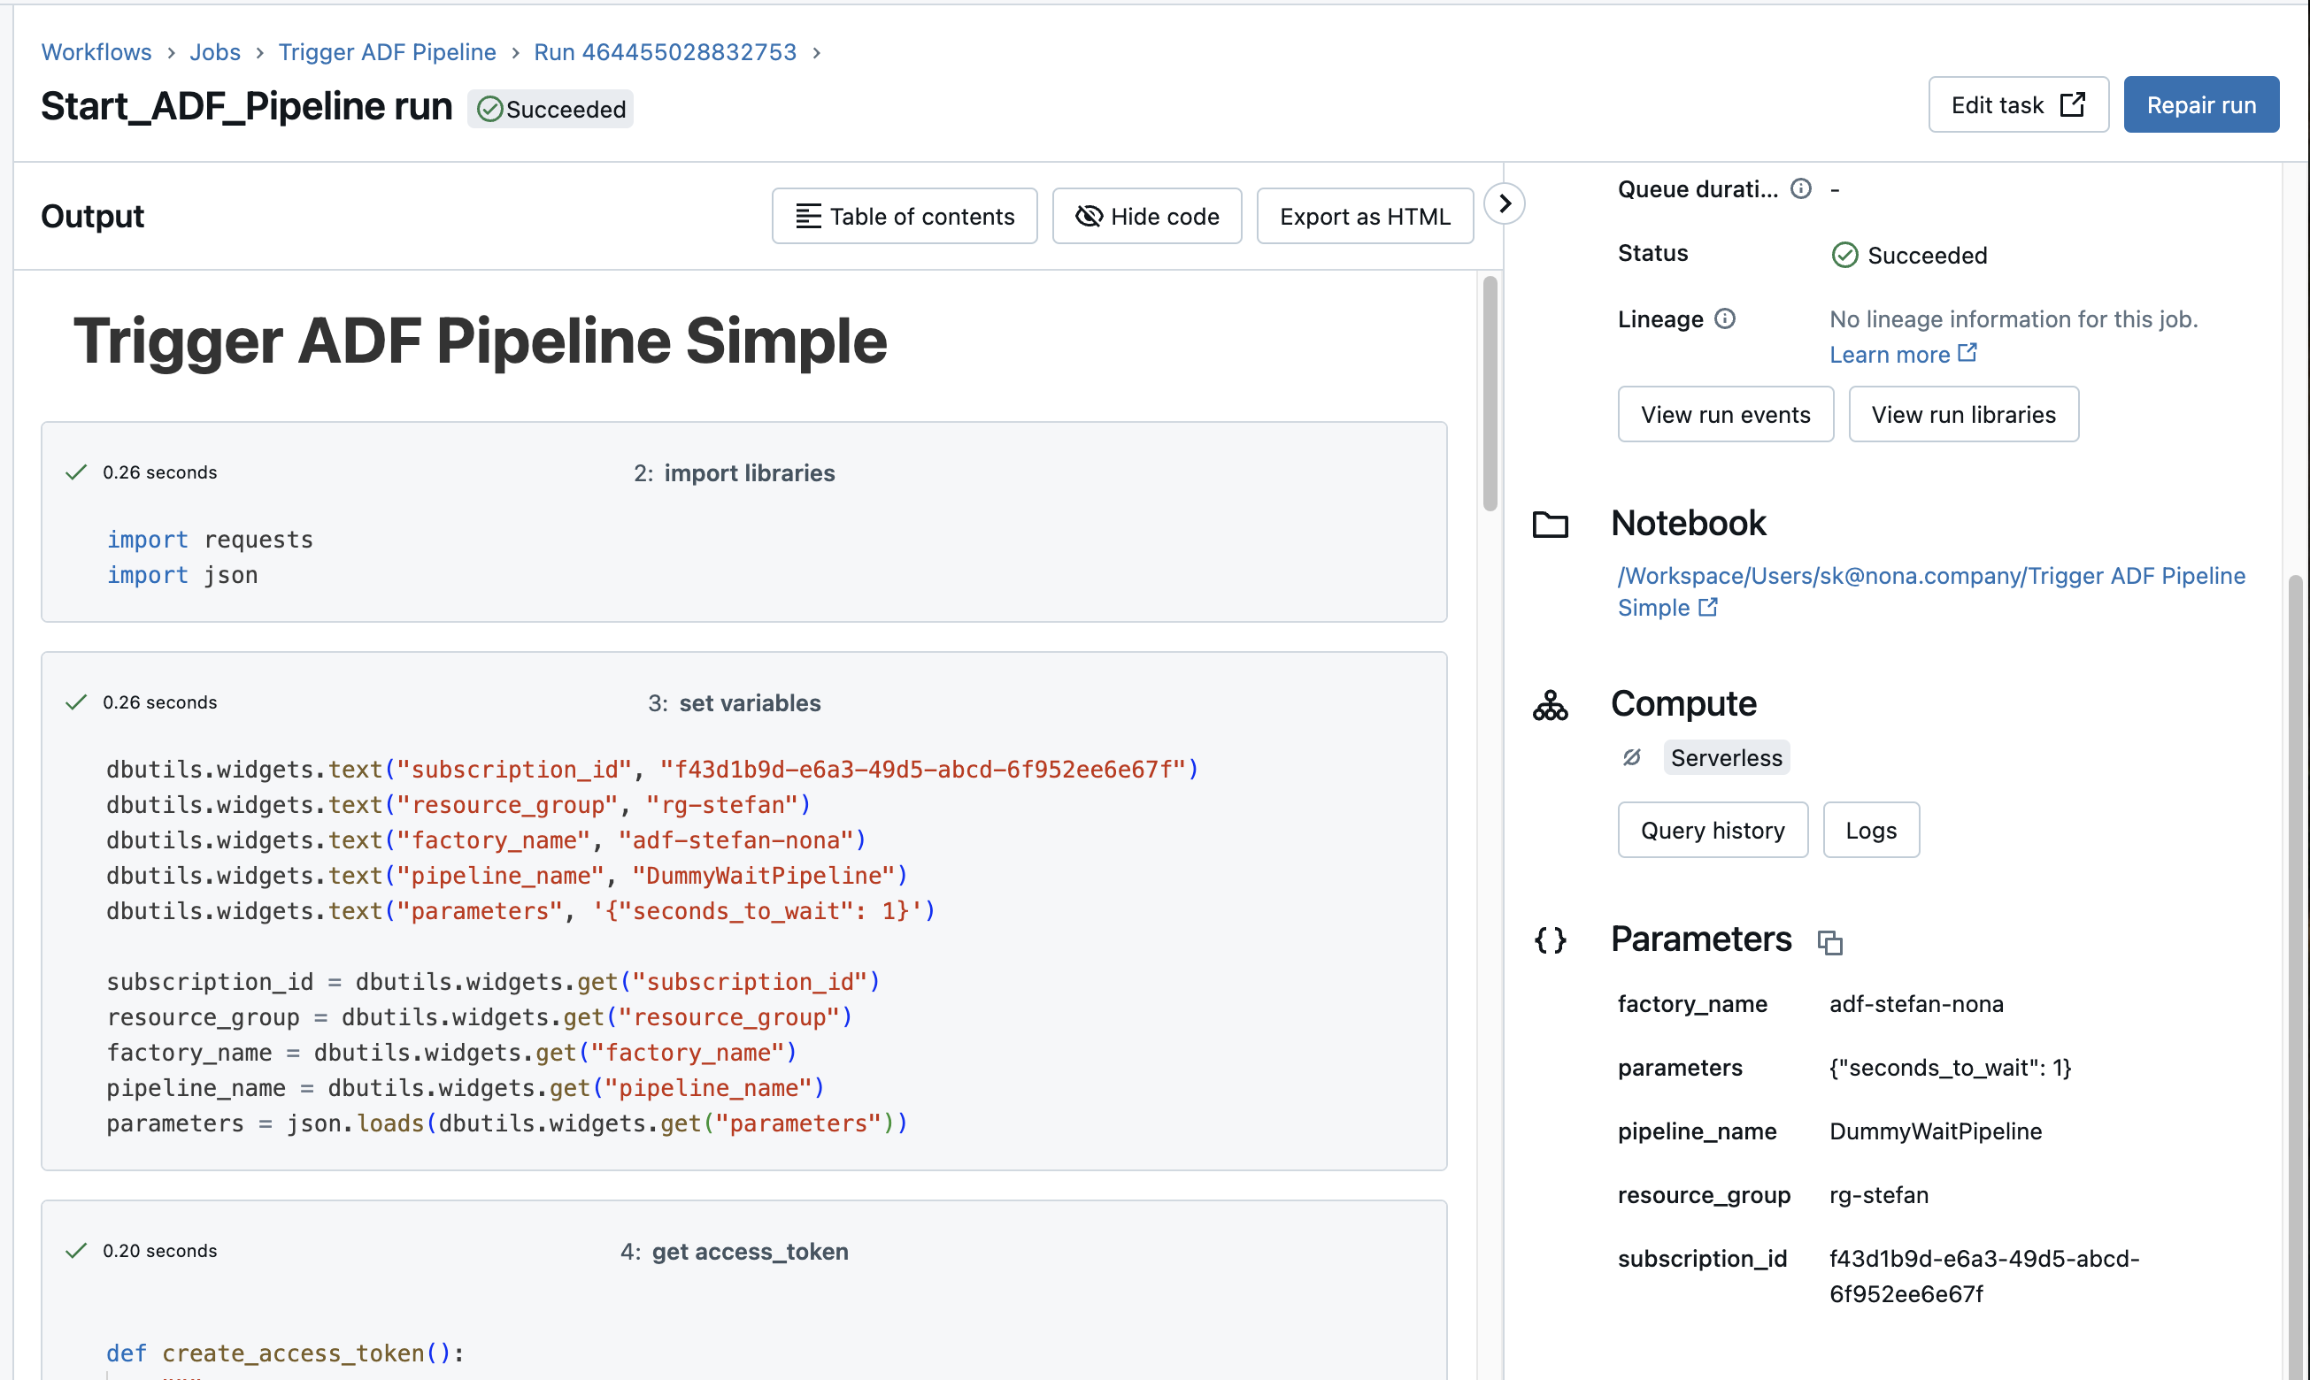Export the output as HTML
Viewport: 2310px width, 1380px height.
click(1364, 217)
